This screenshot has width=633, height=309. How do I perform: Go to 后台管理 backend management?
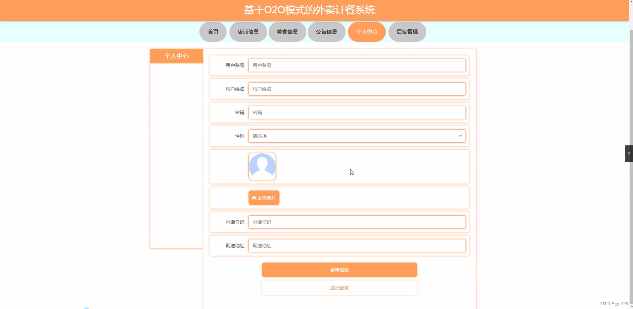coord(407,32)
